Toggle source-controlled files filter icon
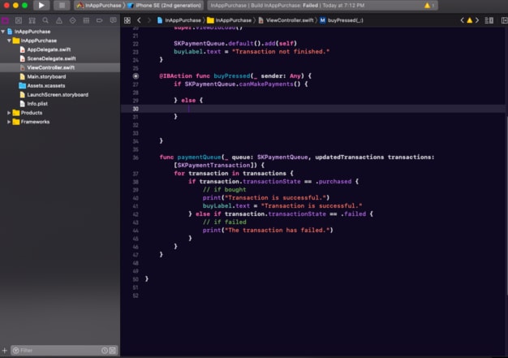This screenshot has width=508, height=358. 113,350
